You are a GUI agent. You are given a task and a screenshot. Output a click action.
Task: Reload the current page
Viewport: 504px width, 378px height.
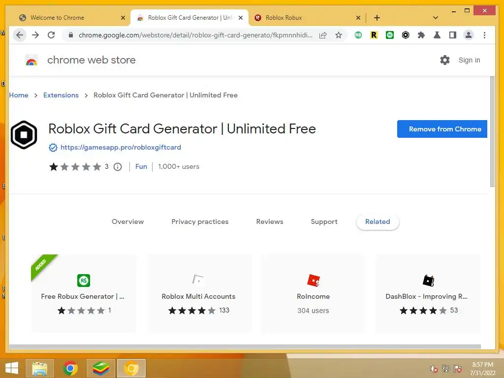coord(51,35)
